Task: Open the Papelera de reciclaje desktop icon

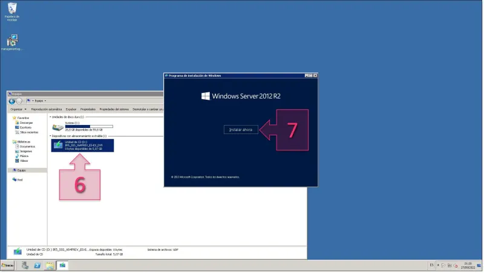Action: click(11, 10)
